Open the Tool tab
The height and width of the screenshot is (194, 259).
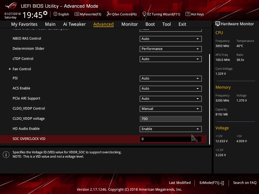point(166,24)
